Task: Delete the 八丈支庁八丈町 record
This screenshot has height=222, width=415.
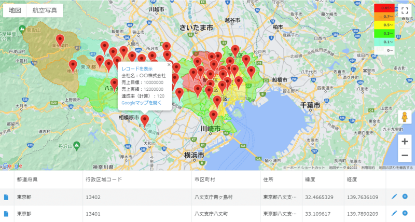Action: 405,213
